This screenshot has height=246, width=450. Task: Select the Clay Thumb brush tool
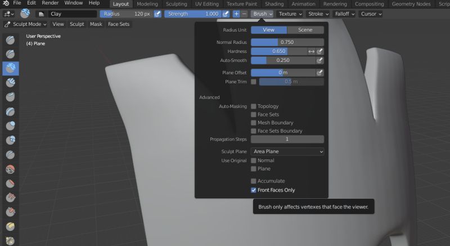pos(11,97)
